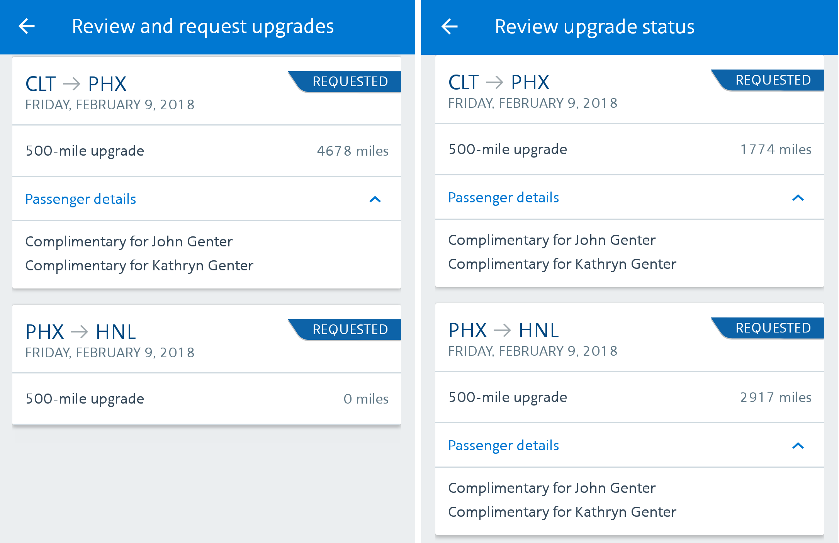
Task: Select 500-mile upgrade row showing 0 miles
Action: pyautogui.click(x=207, y=399)
